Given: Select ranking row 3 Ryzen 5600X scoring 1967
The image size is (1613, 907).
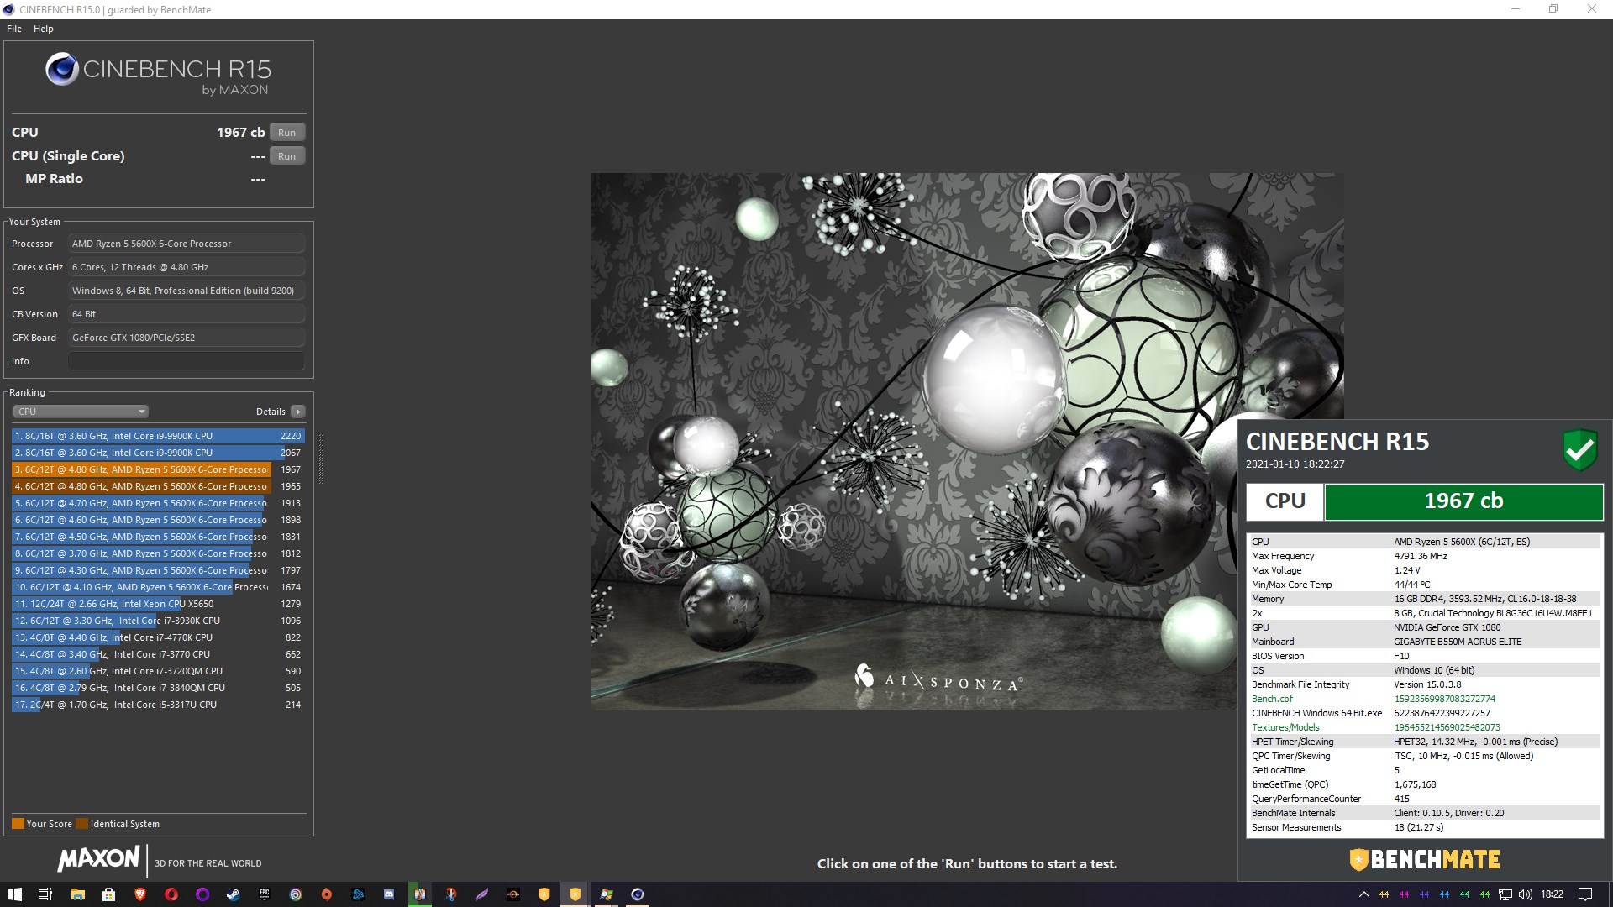Looking at the screenshot, I should click(x=158, y=469).
